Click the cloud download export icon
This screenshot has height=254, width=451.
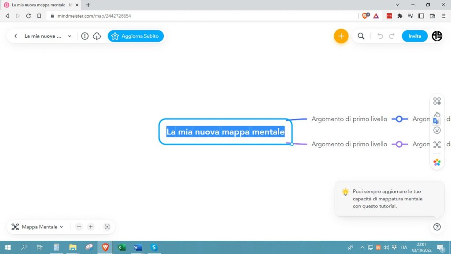point(97,36)
